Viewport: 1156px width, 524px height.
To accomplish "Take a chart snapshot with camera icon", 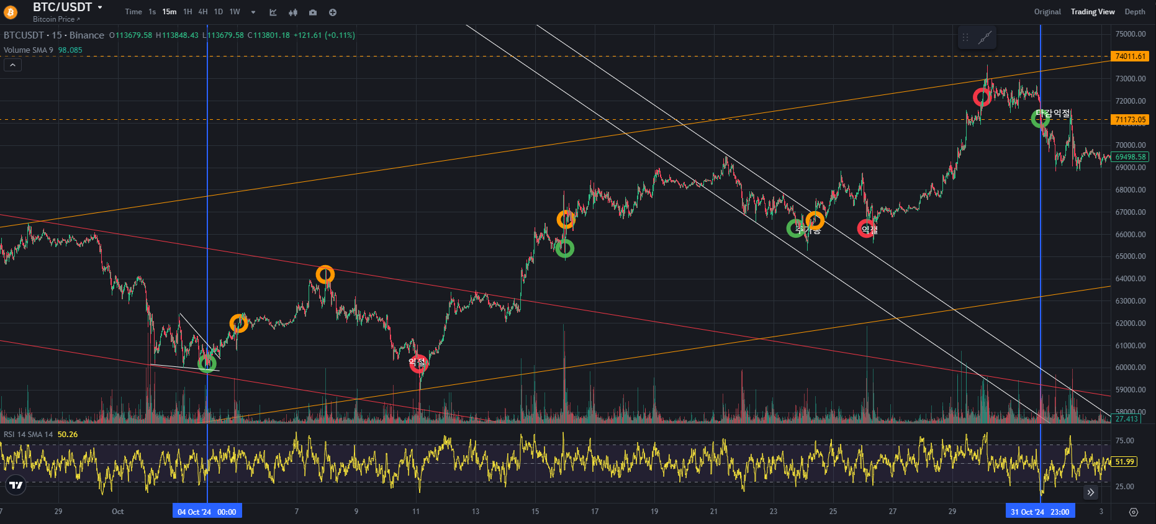I will click(x=313, y=12).
